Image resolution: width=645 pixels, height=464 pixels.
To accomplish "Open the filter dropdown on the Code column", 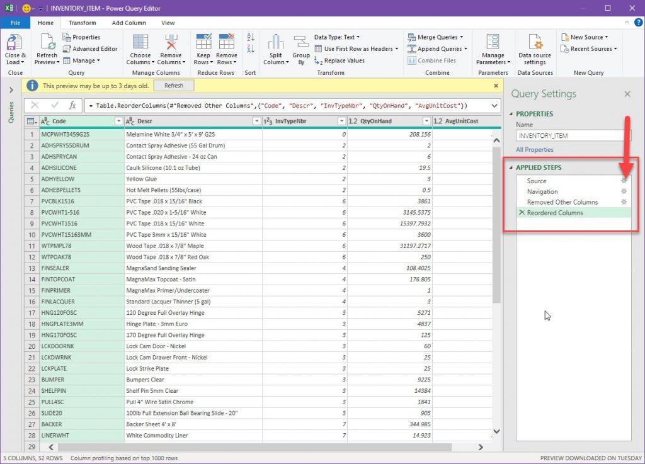I will tap(118, 120).
